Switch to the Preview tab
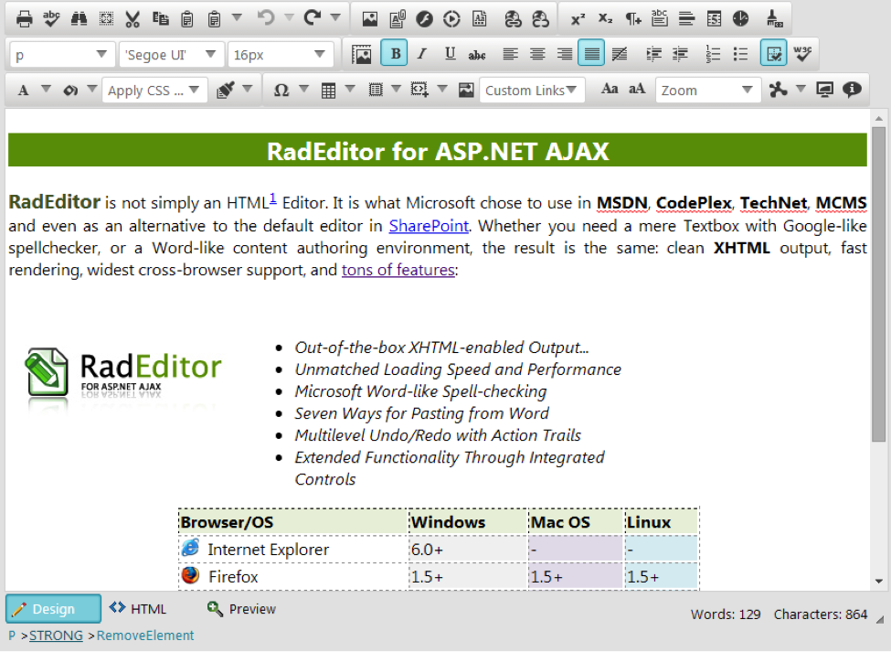Image resolution: width=891 pixels, height=652 pixels. click(x=241, y=609)
